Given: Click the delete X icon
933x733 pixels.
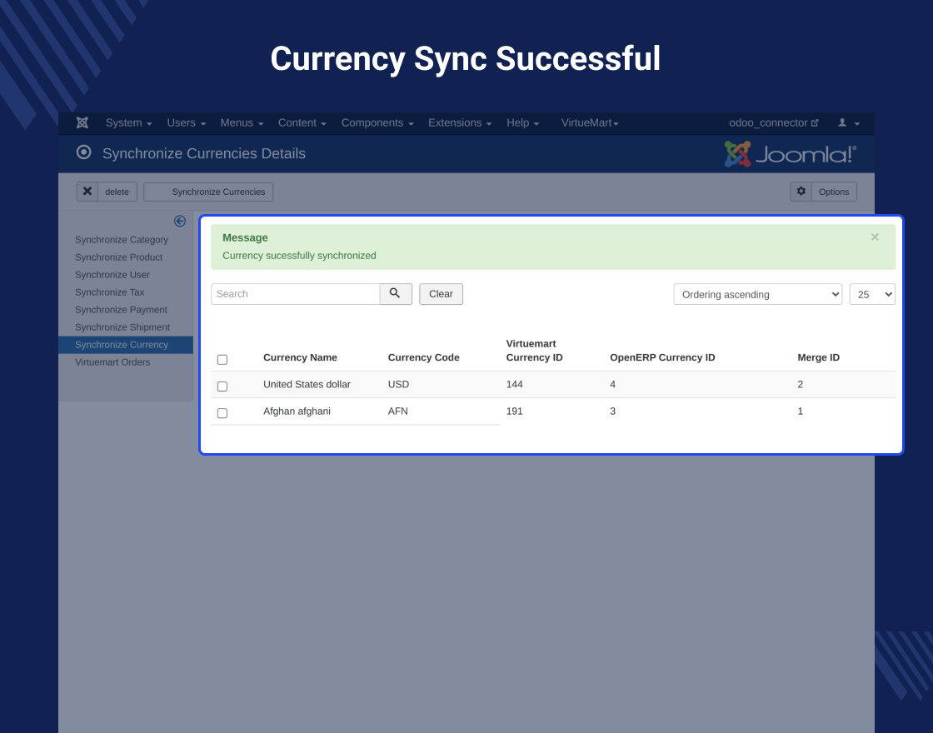Looking at the screenshot, I should pos(87,192).
